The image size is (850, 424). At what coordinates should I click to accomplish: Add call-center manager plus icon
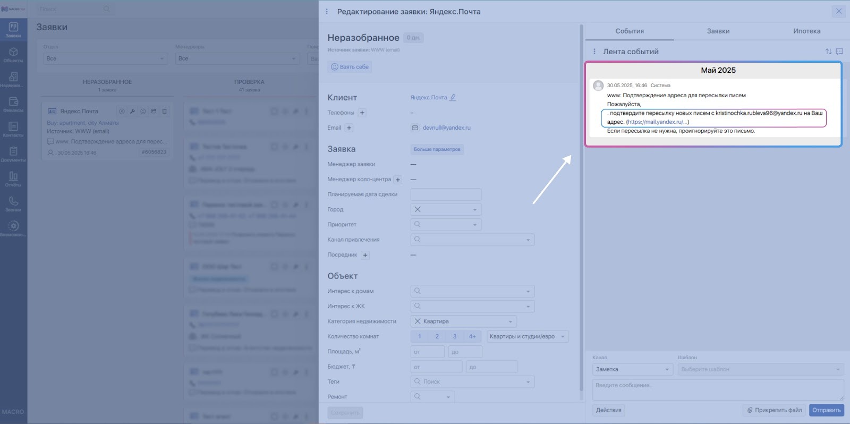tap(398, 180)
